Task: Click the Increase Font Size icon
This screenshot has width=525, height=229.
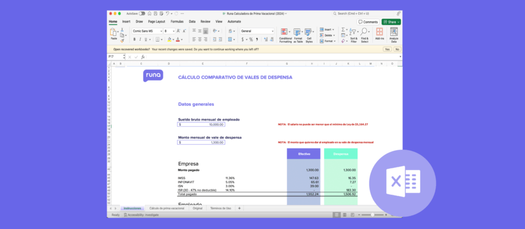Action: (x=178, y=31)
